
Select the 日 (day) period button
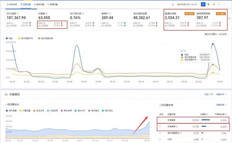point(203,4)
